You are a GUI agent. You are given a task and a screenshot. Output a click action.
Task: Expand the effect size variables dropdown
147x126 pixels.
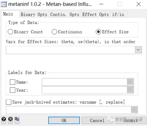point(138,50)
